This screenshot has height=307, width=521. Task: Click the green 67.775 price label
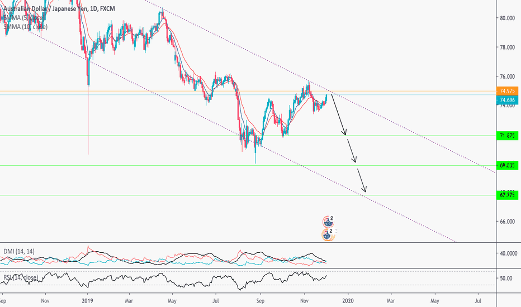[x=508, y=195]
